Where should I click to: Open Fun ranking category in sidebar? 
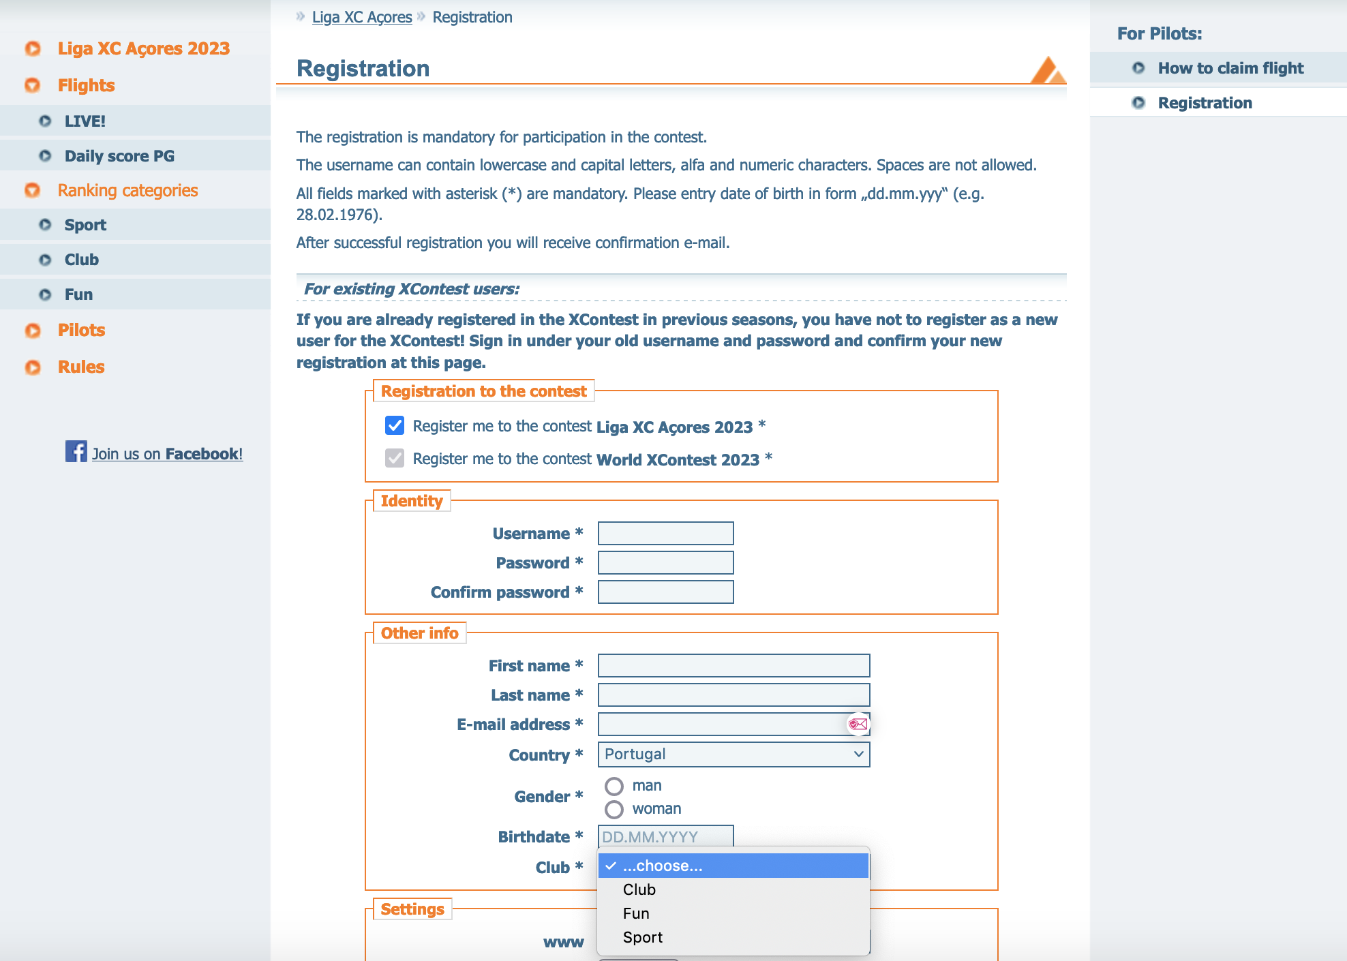coord(78,294)
